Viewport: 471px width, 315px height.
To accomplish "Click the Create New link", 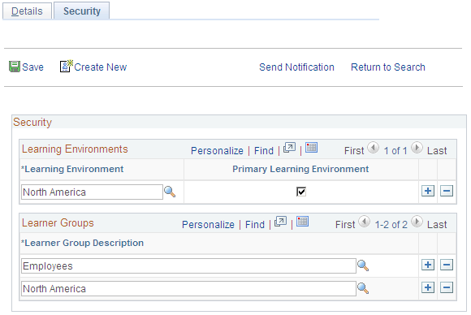I will [x=101, y=67].
